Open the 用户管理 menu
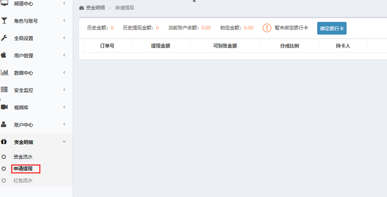Screen dimensions: 387x197 coord(24,56)
